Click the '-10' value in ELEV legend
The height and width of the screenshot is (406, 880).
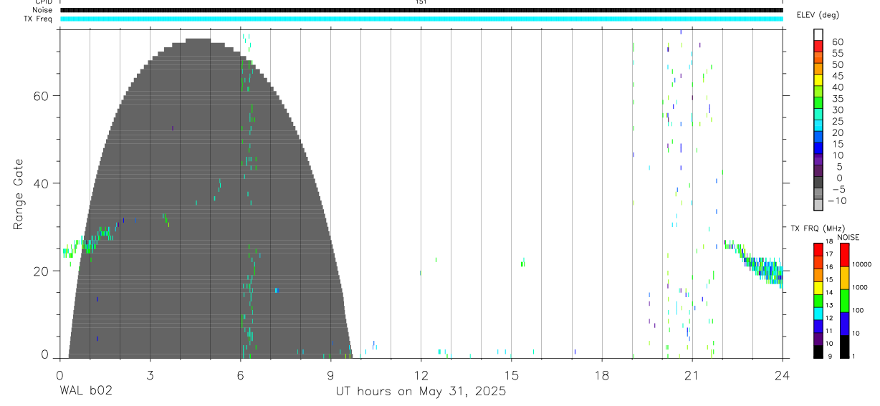coord(836,200)
